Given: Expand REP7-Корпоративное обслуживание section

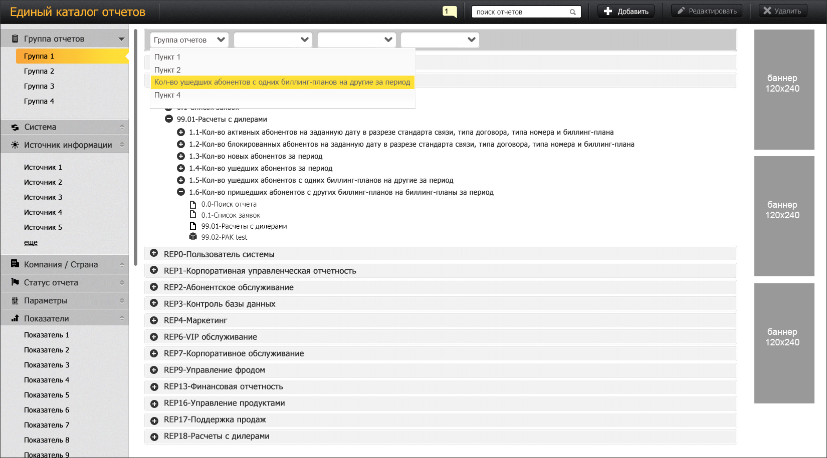Looking at the screenshot, I should click(154, 353).
